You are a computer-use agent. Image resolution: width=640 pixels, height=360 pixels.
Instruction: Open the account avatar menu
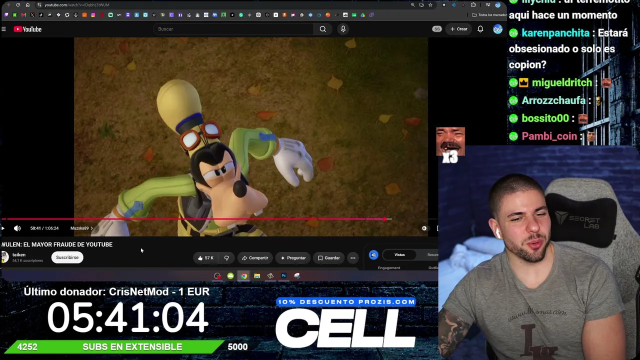click(497, 29)
